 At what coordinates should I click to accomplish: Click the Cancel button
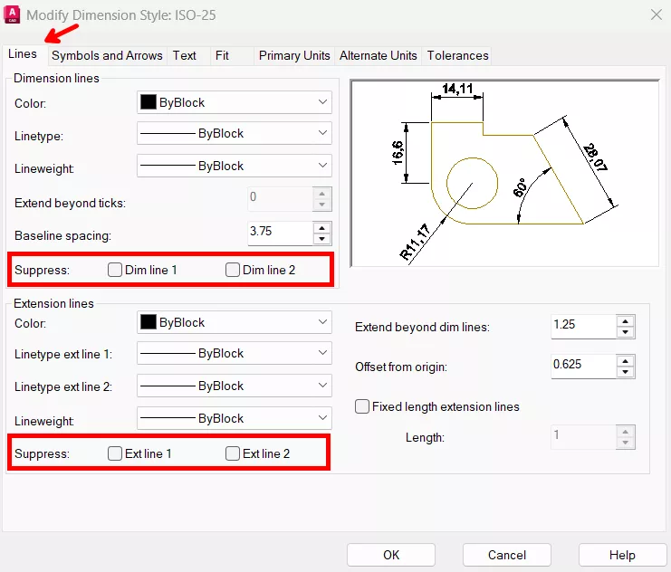click(506, 555)
